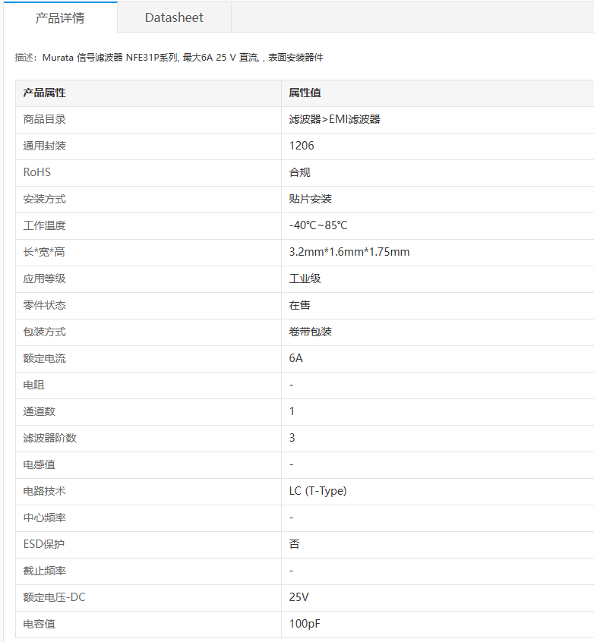This screenshot has width=594, height=642.
Task: Switch to the 产品详情 tab
Action: [60, 17]
